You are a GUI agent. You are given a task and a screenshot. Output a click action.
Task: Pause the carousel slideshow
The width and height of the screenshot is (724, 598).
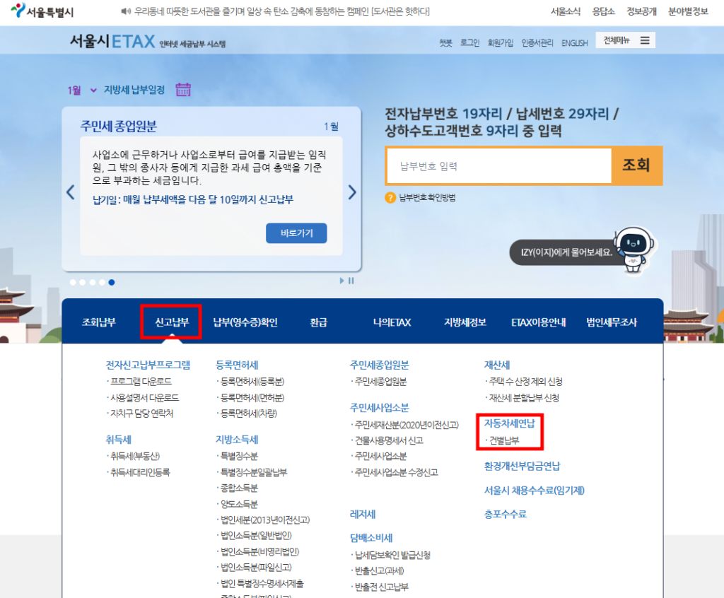point(351,281)
